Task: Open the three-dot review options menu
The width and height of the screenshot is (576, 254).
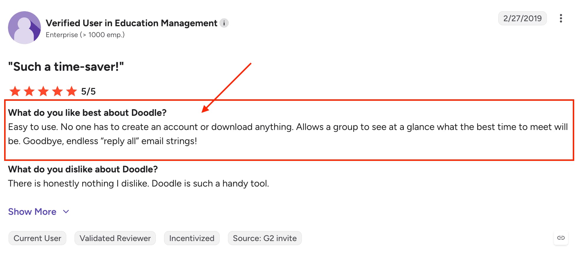Action: [x=561, y=18]
